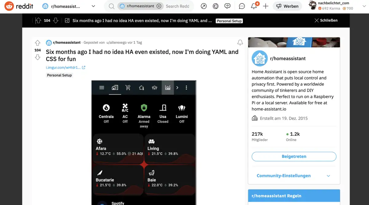
Task: Remove r/homeassistant filter from search
Action: pyautogui.click(x=159, y=6)
